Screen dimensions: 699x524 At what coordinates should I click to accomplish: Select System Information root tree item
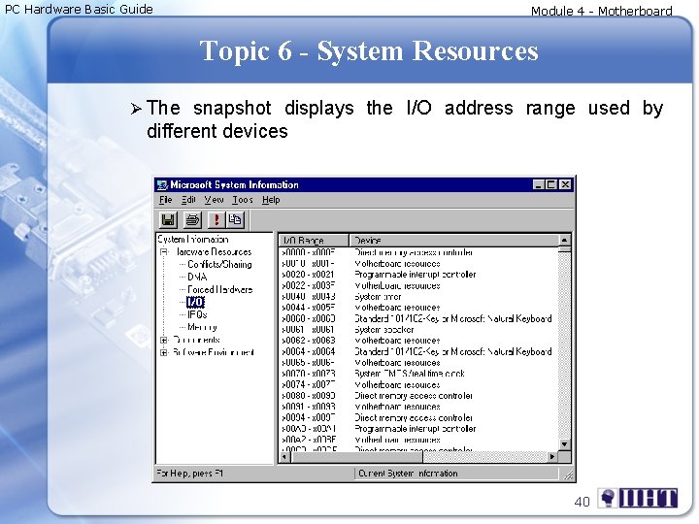point(192,240)
